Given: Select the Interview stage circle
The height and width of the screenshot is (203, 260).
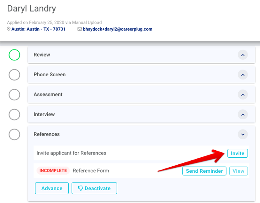Looking at the screenshot, I should (x=14, y=115).
